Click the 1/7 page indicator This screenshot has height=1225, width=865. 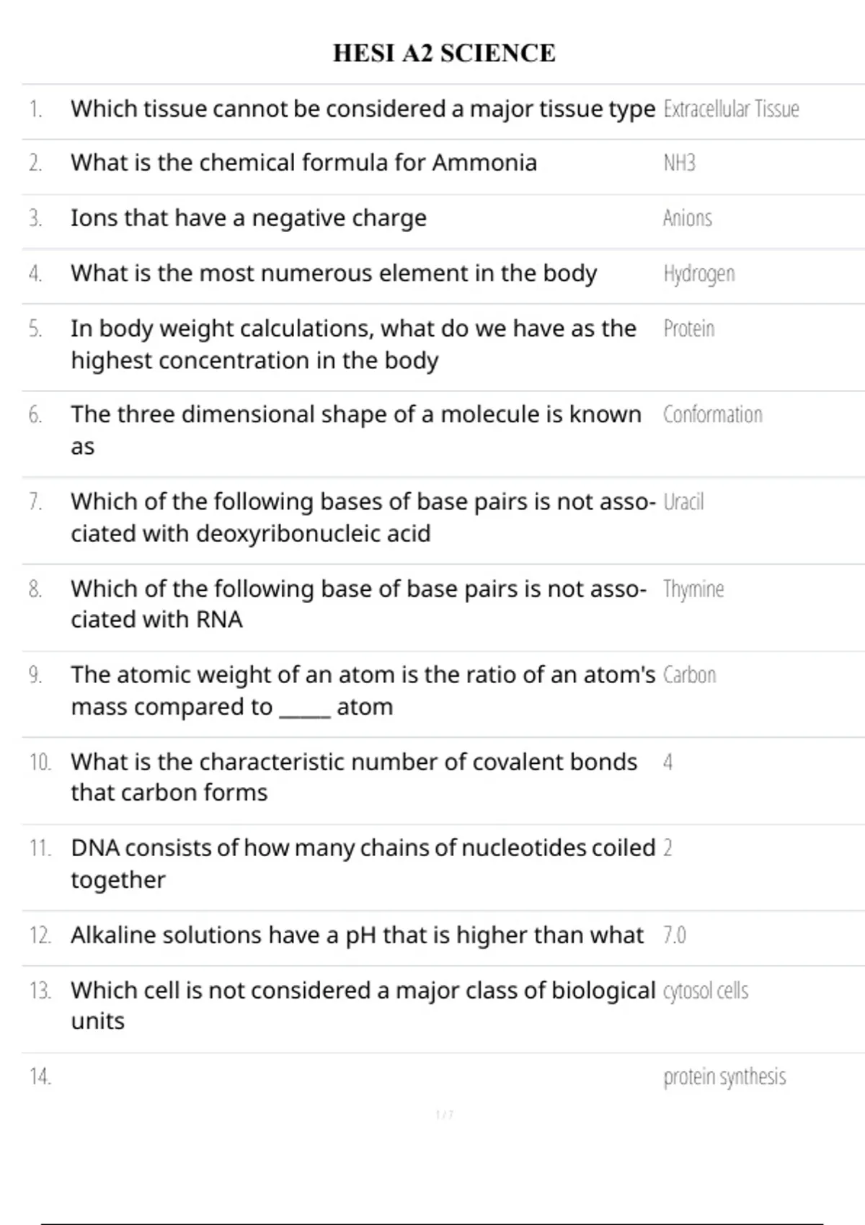coord(444,1115)
